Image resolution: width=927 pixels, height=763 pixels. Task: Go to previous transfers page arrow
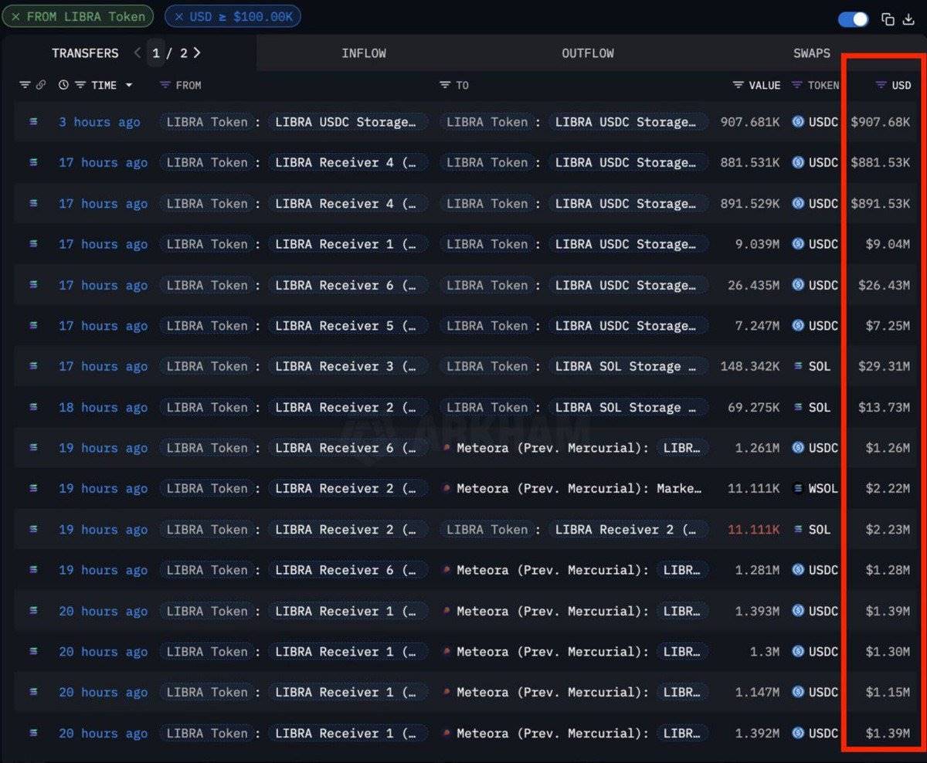pyautogui.click(x=138, y=53)
